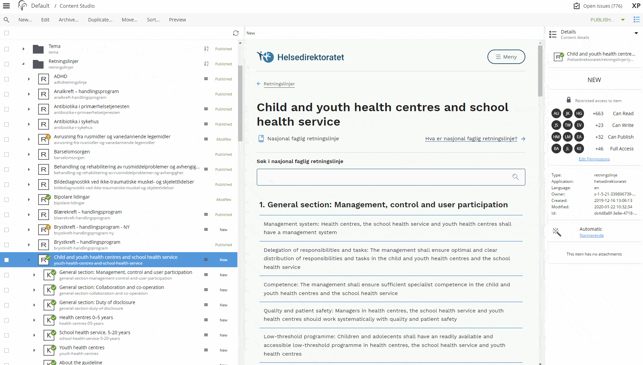Check the School health service, 5-20 years checkbox
Screen dimensions: 643x365
pos(6,335)
